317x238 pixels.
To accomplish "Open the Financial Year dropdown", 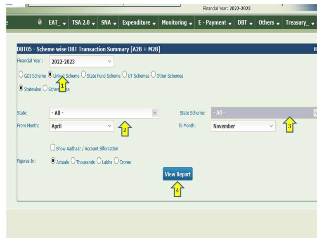I will point(81,61).
